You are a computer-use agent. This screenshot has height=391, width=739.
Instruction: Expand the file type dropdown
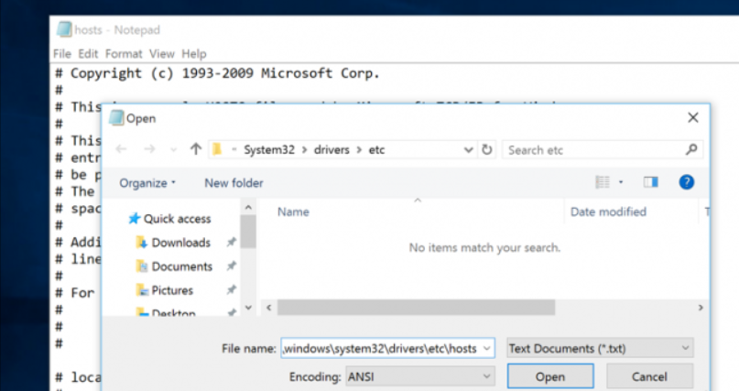pyautogui.click(x=599, y=348)
